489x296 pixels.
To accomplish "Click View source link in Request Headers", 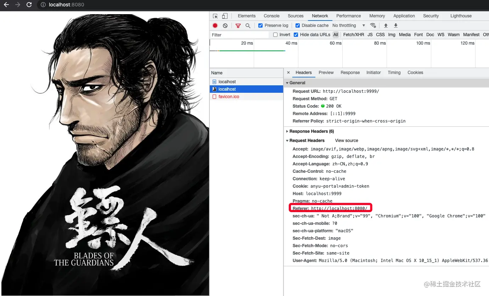I will click(347, 141).
